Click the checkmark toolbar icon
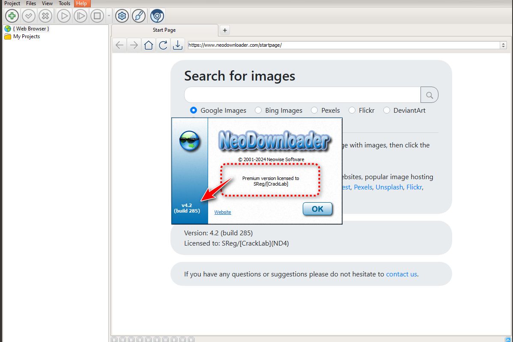 pos(28,16)
